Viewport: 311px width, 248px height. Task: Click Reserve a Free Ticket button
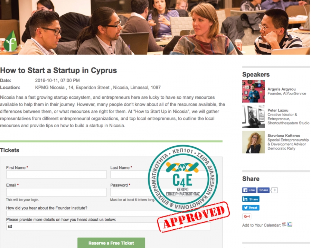111,243
